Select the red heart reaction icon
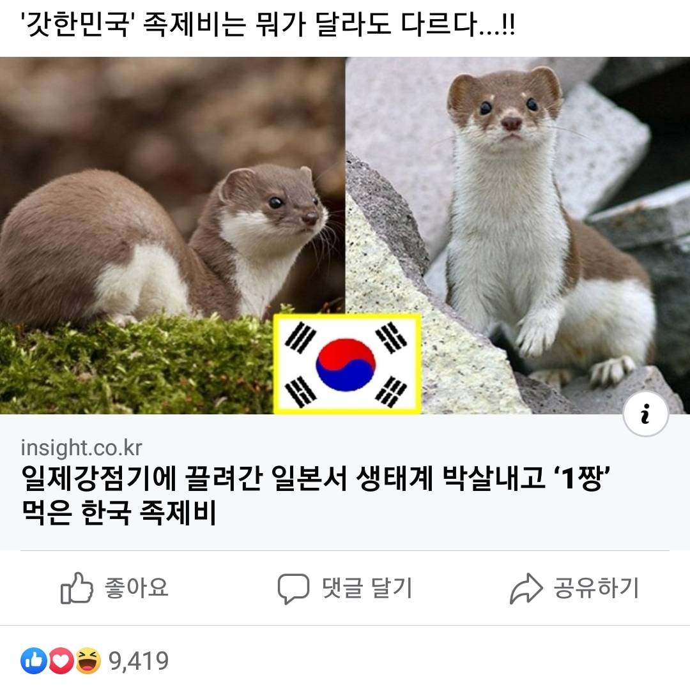 [x=61, y=661]
